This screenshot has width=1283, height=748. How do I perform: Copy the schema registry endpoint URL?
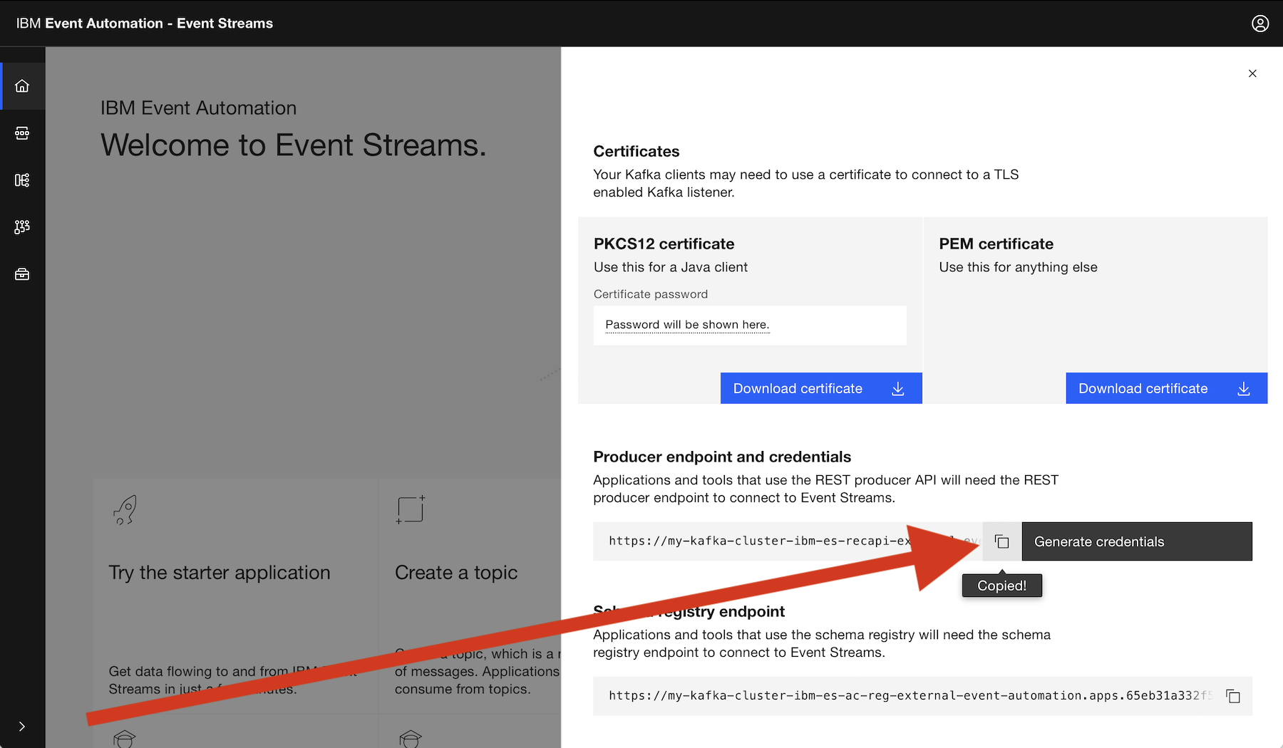click(x=1232, y=696)
